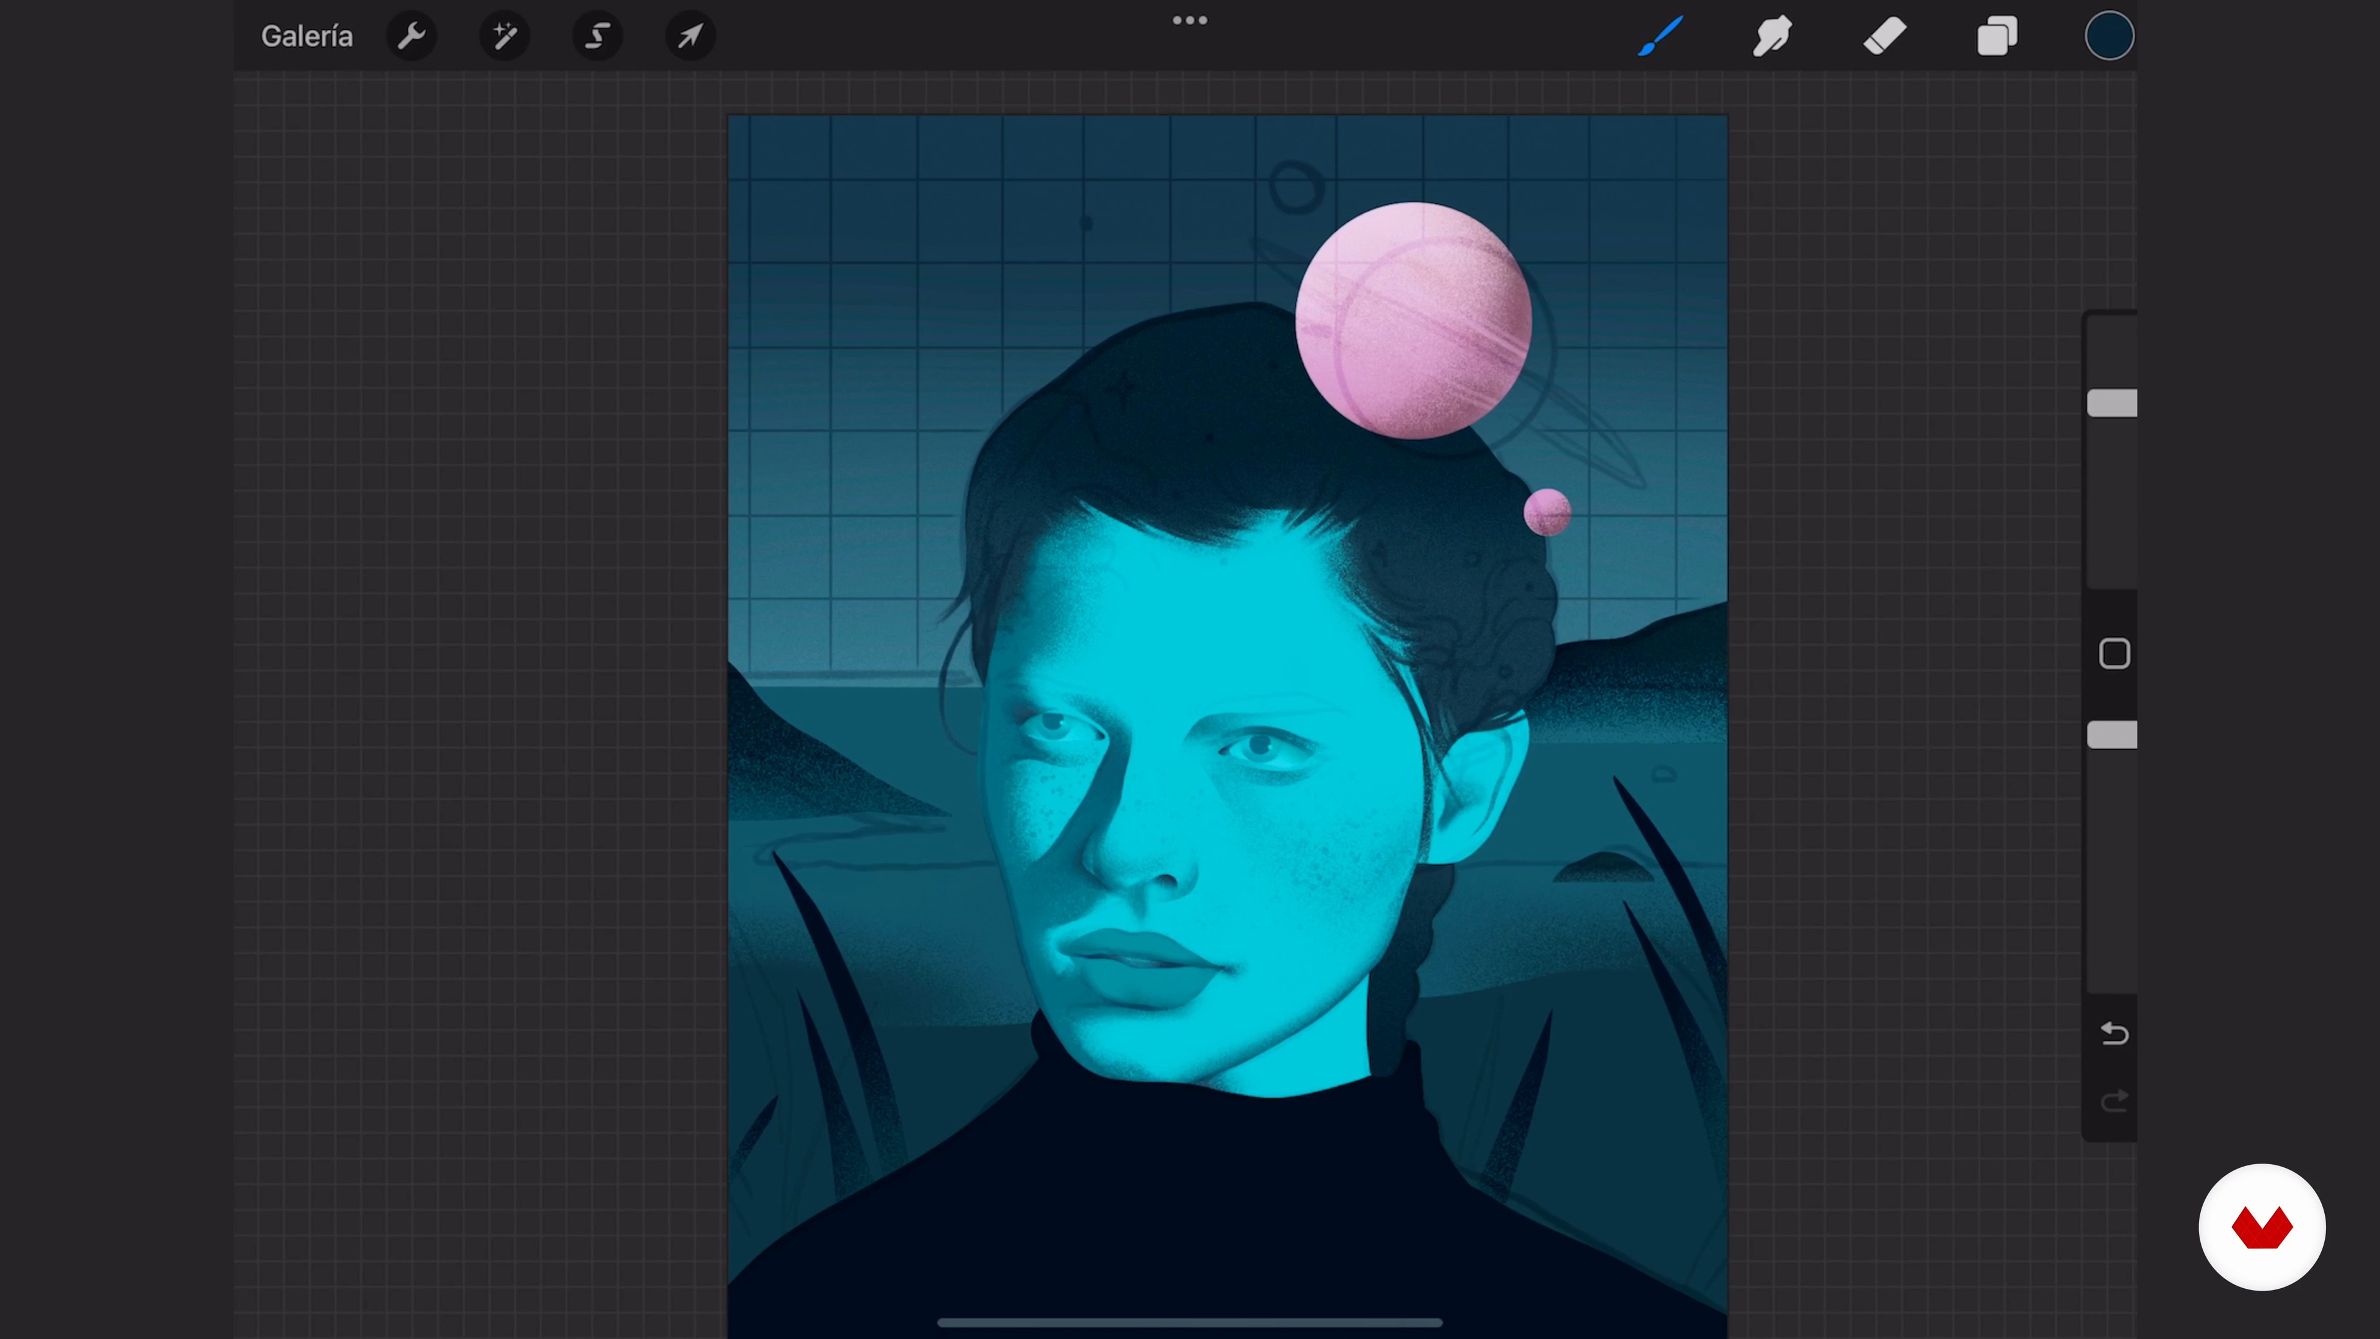The image size is (2380, 1339).
Task: Select the Brush tool
Action: click(x=1661, y=36)
